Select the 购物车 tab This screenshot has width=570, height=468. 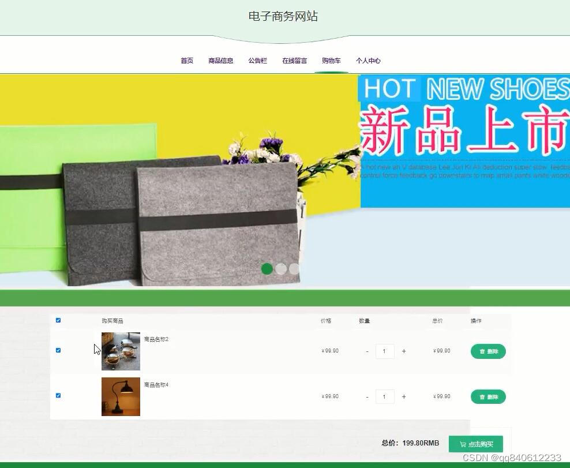(x=331, y=60)
